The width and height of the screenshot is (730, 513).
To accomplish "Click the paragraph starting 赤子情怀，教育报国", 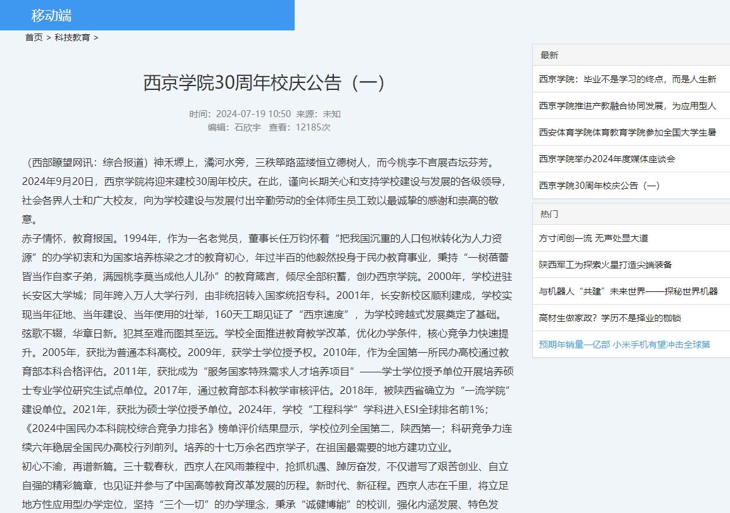I will (267, 277).
